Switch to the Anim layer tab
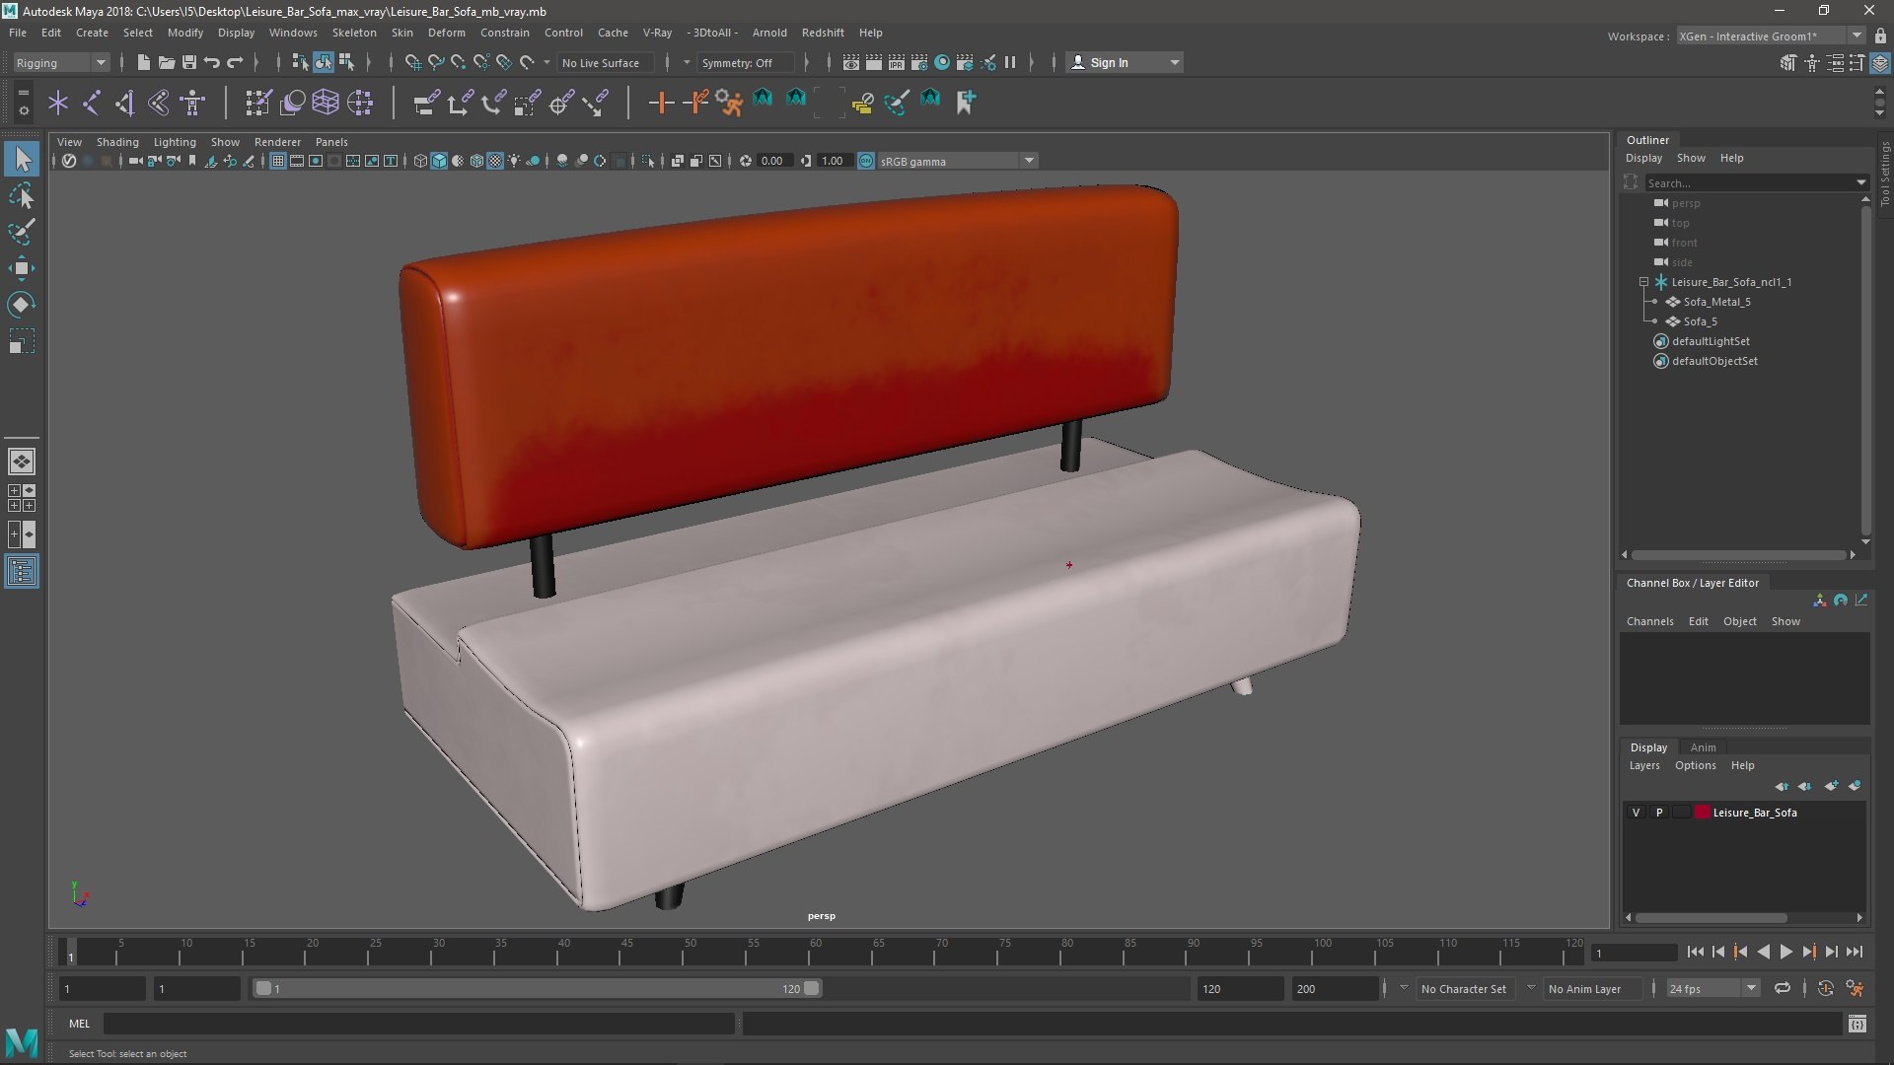1894x1065 pixels. tap(1703, 747)
